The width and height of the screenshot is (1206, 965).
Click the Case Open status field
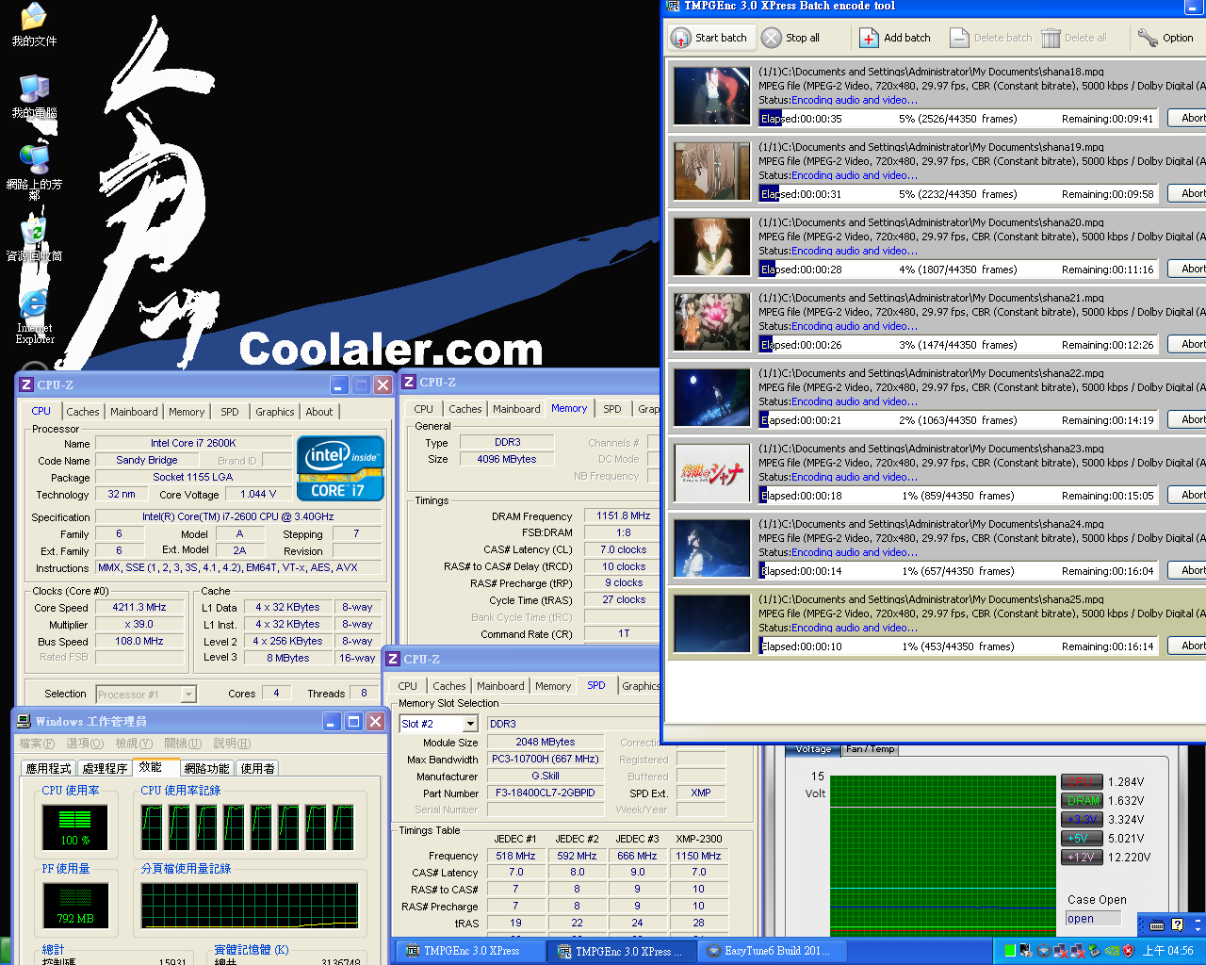point(1093,919)
